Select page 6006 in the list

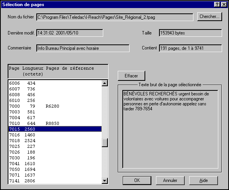click(55, 83)
